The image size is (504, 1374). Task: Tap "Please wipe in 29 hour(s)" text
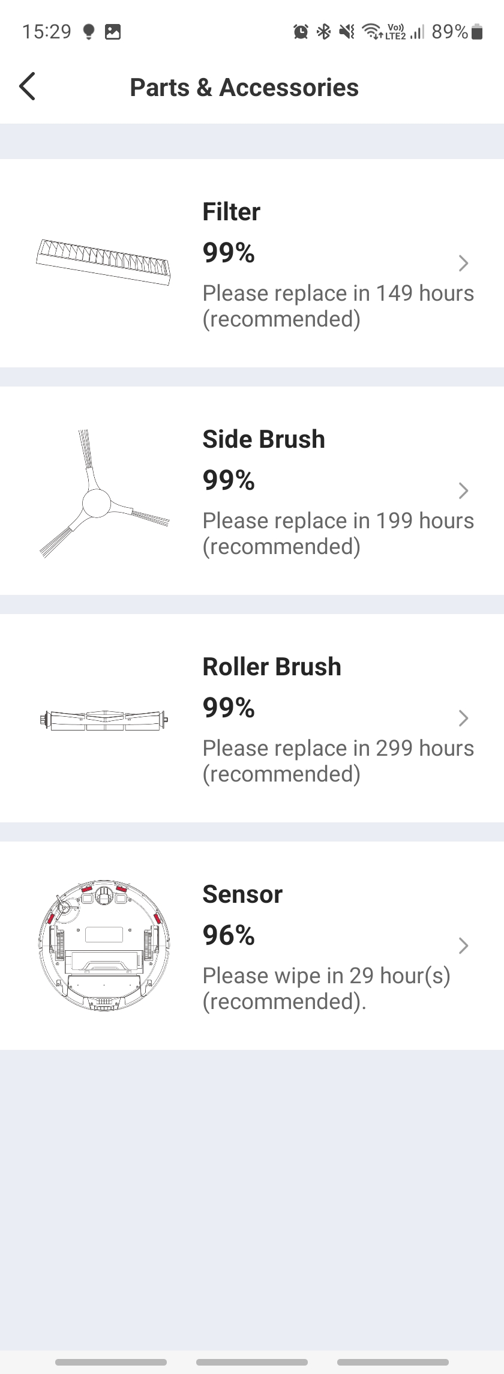tap(326, 975)
